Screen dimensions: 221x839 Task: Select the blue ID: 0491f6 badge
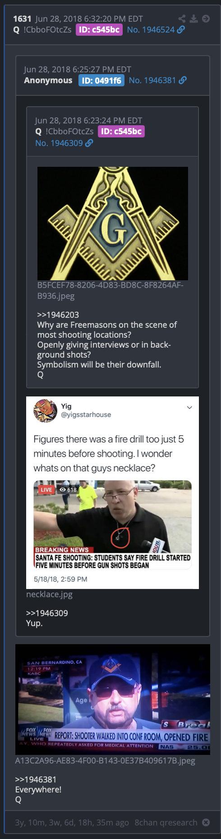(x=101, y=80)
